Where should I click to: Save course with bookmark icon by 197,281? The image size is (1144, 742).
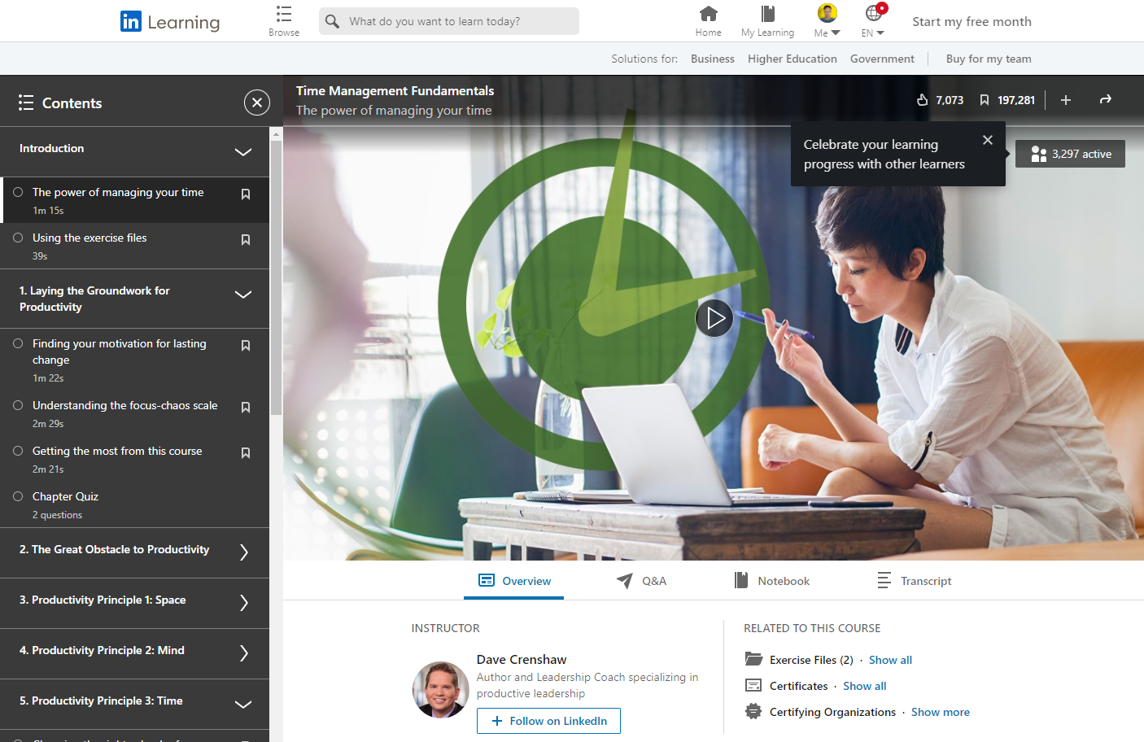coord(984,100)
